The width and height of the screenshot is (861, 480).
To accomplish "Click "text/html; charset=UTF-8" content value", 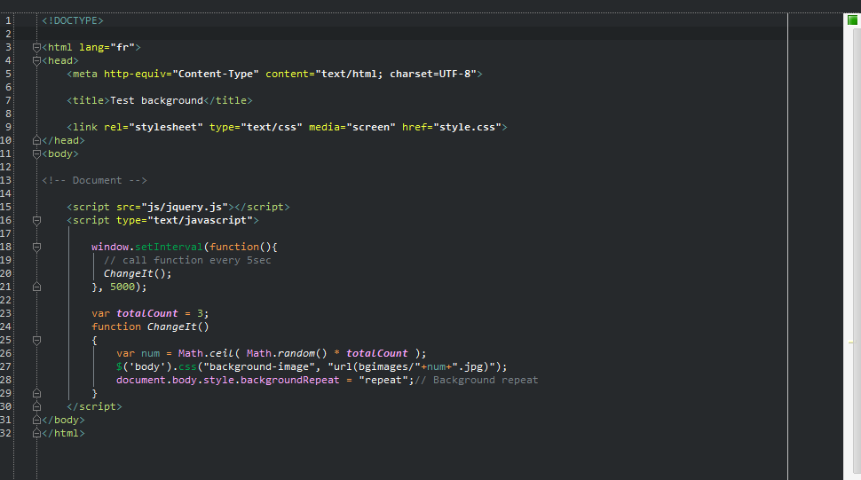I will [x=396, y=74].
